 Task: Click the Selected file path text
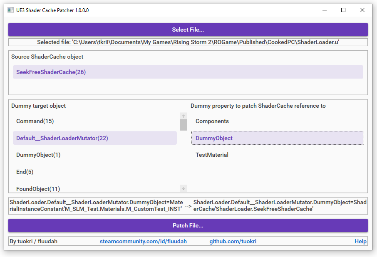tap(188, 42)
